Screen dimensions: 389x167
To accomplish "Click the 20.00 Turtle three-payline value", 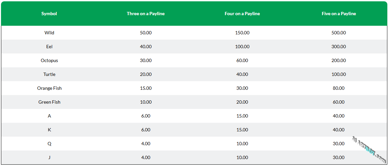I will coord(146,74).
